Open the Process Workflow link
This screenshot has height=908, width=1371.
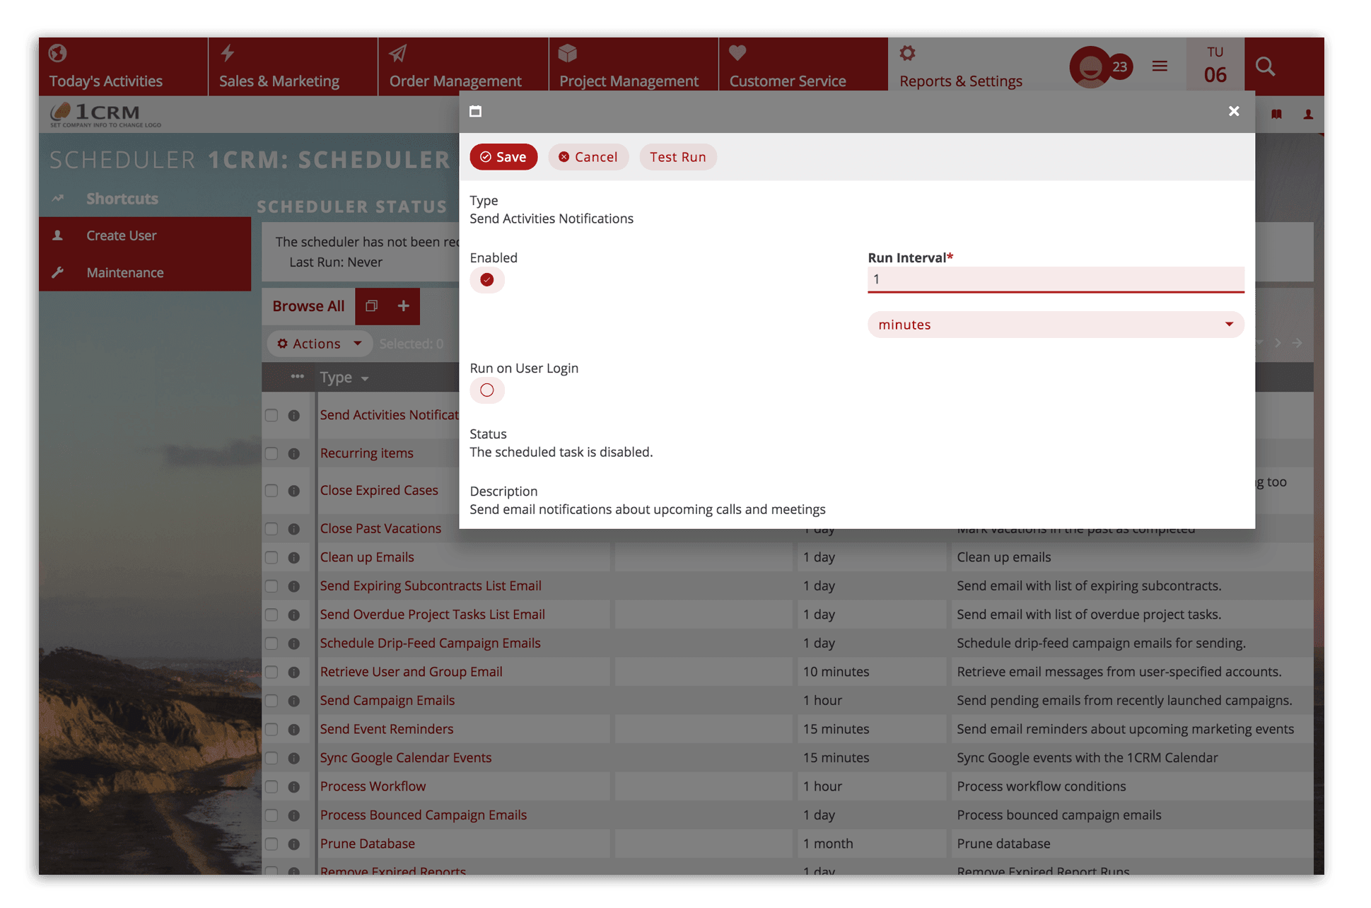(x=373, y=786)
